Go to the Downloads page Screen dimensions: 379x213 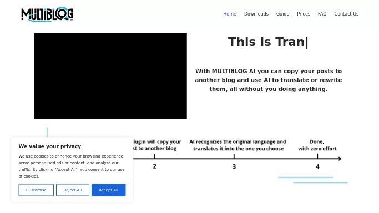(x=256, y=14)
